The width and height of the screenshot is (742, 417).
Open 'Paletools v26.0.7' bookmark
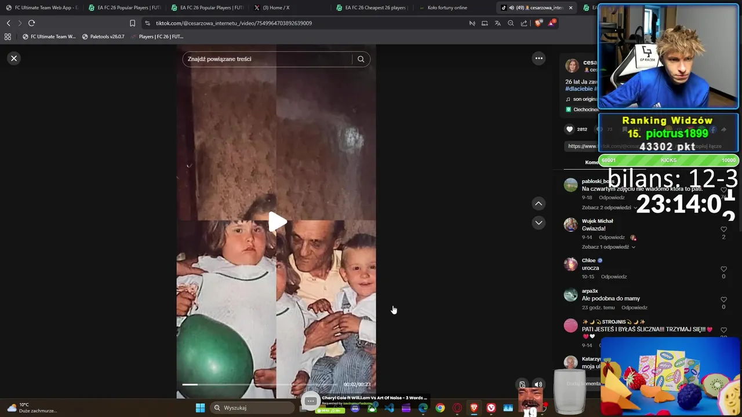[x=103, y=36]
